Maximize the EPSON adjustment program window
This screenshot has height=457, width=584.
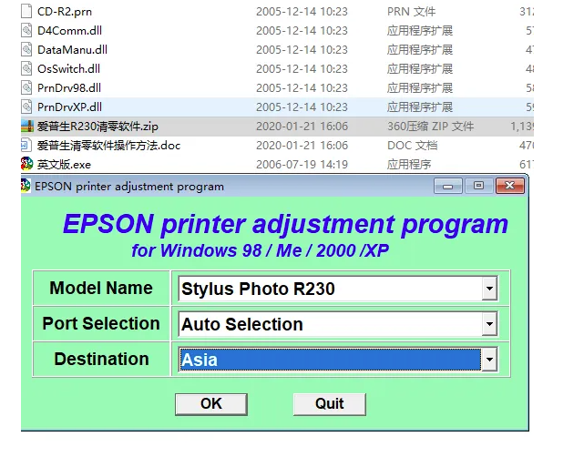(x=478, y=186)
